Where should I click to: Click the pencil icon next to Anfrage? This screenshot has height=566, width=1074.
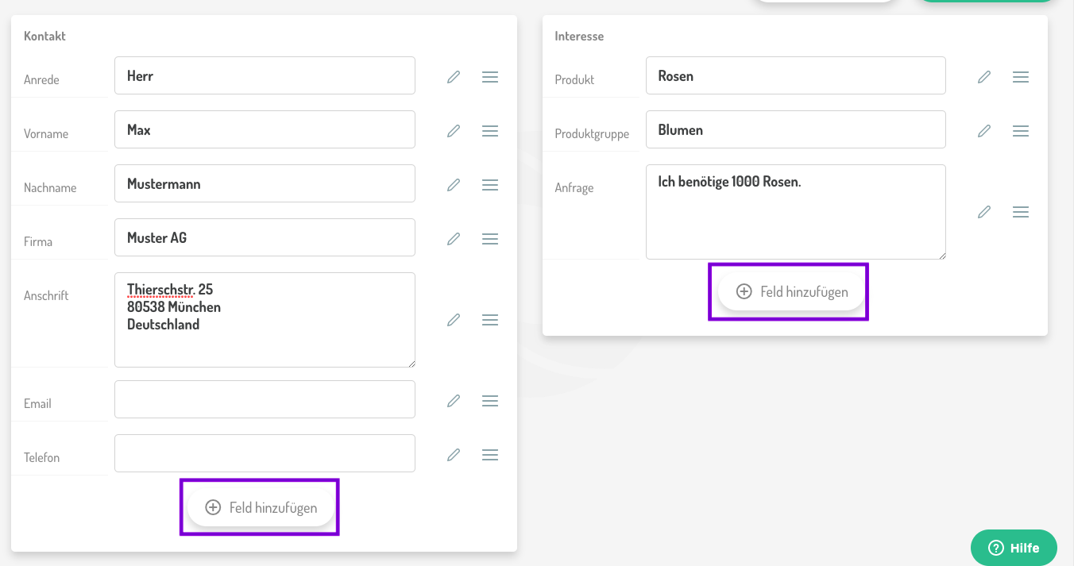984,212
